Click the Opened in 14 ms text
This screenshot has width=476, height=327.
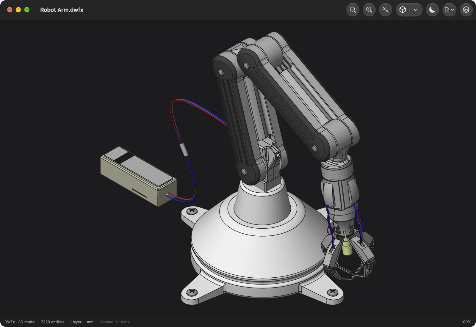coord(115,322)
